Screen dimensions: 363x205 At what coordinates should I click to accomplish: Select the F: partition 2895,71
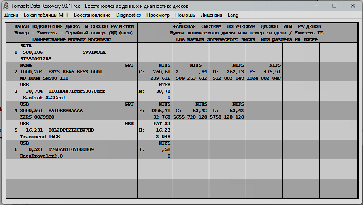[x=155, y=111]
